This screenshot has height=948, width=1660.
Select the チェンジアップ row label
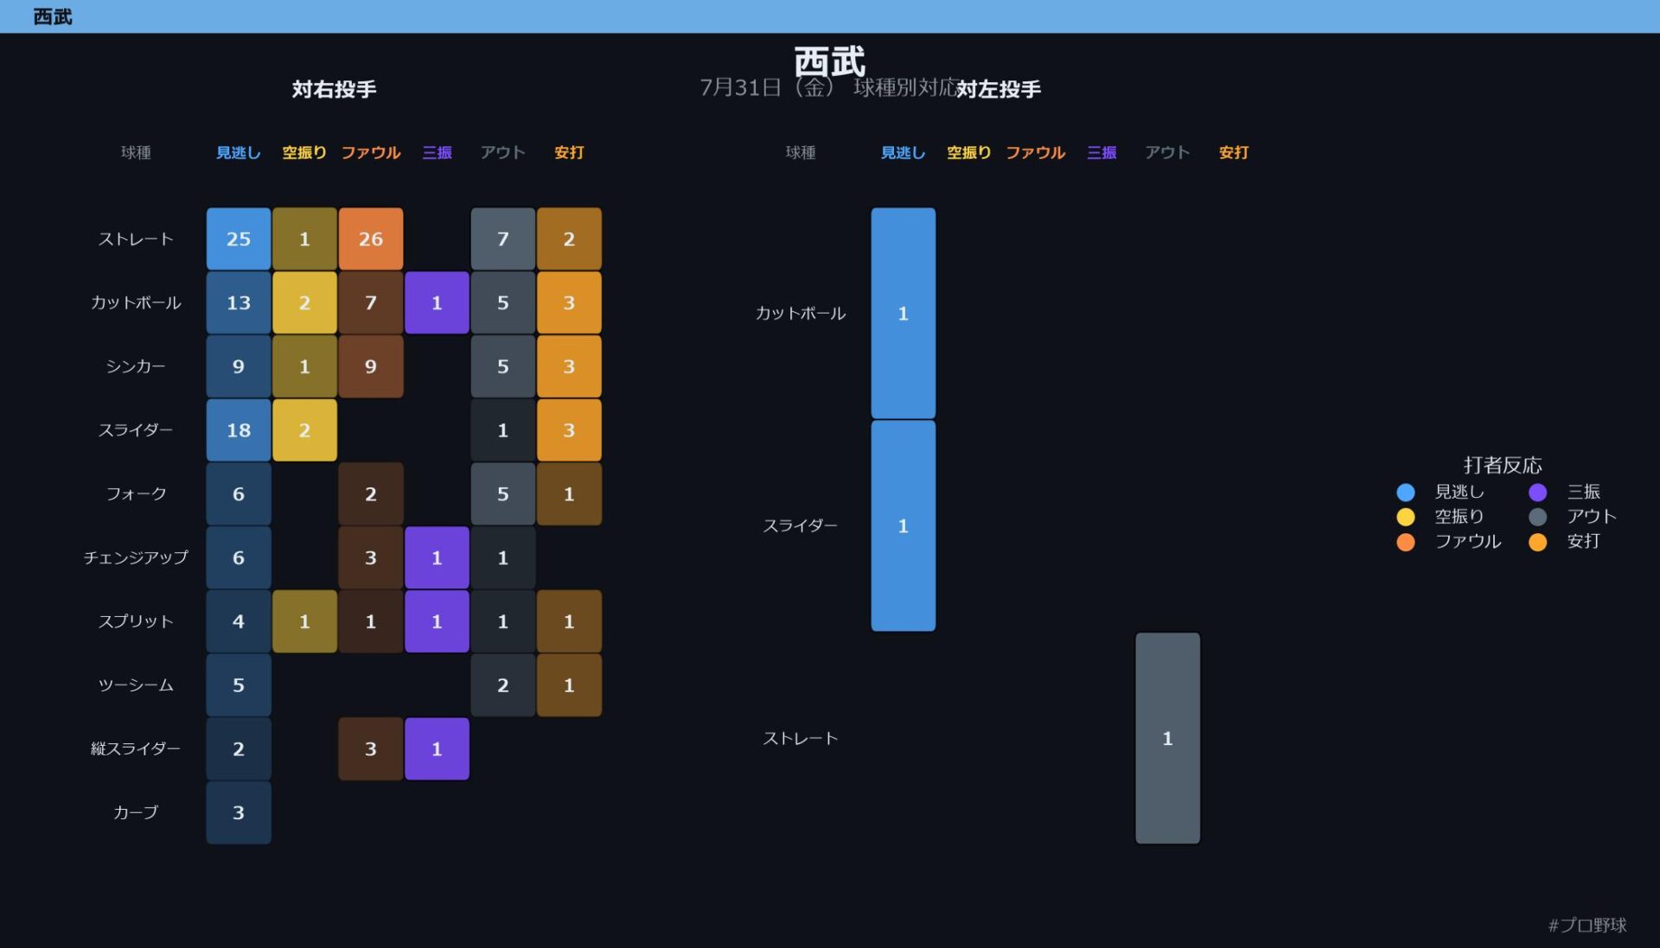(136, 557)
